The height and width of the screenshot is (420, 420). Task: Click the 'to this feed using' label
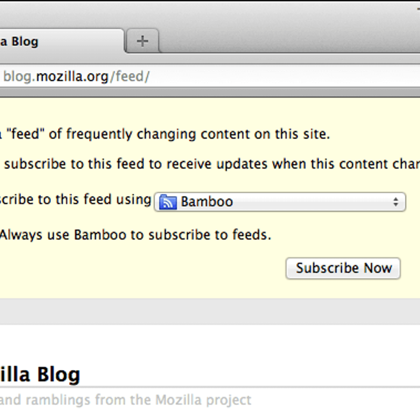75,199
